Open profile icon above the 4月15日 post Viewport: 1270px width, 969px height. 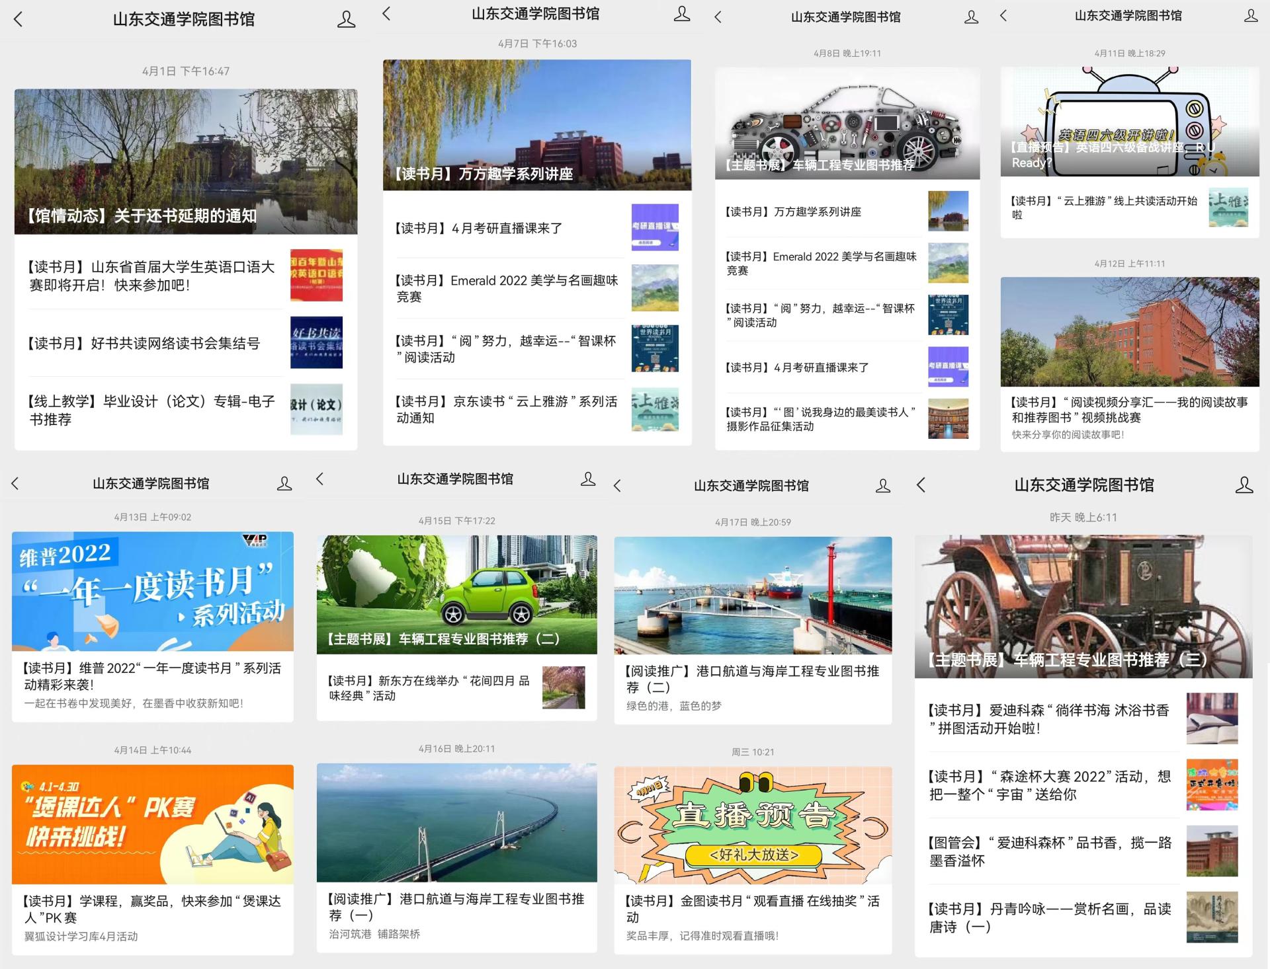click(x=587, y=479)
